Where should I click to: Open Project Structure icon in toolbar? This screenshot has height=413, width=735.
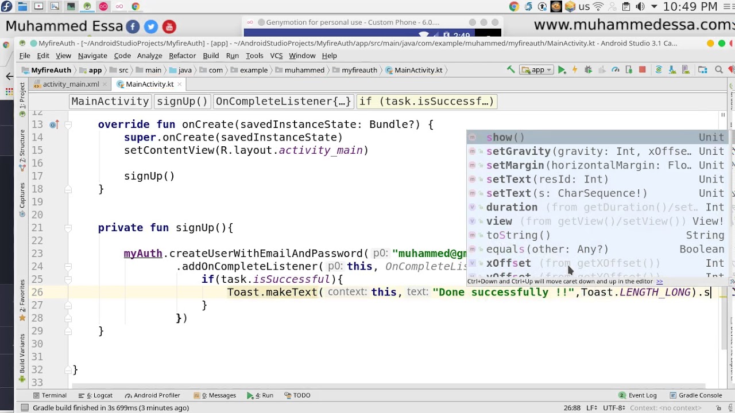point(702,70)
